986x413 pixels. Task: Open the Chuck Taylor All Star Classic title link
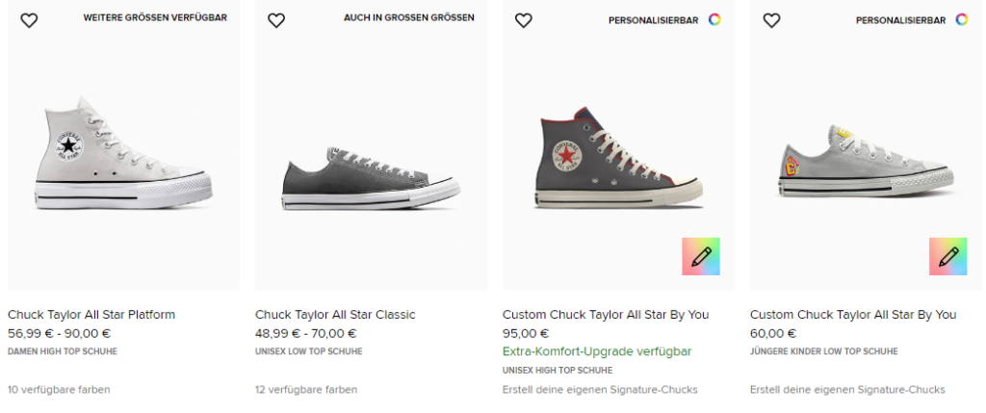pos(335,315)
